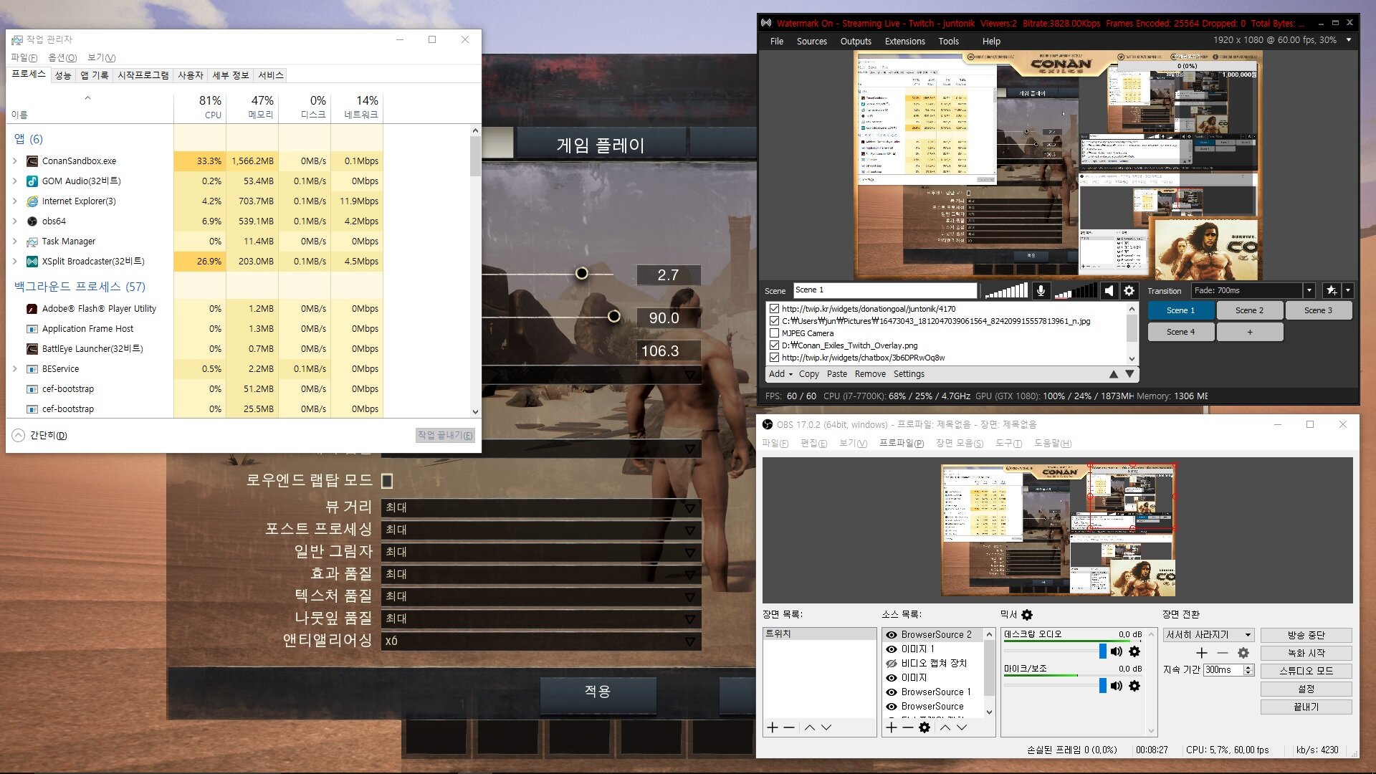Start recording (녹화 시작) in OBS
Viewport: 1376px width, 774px height.
point(1306,654)
